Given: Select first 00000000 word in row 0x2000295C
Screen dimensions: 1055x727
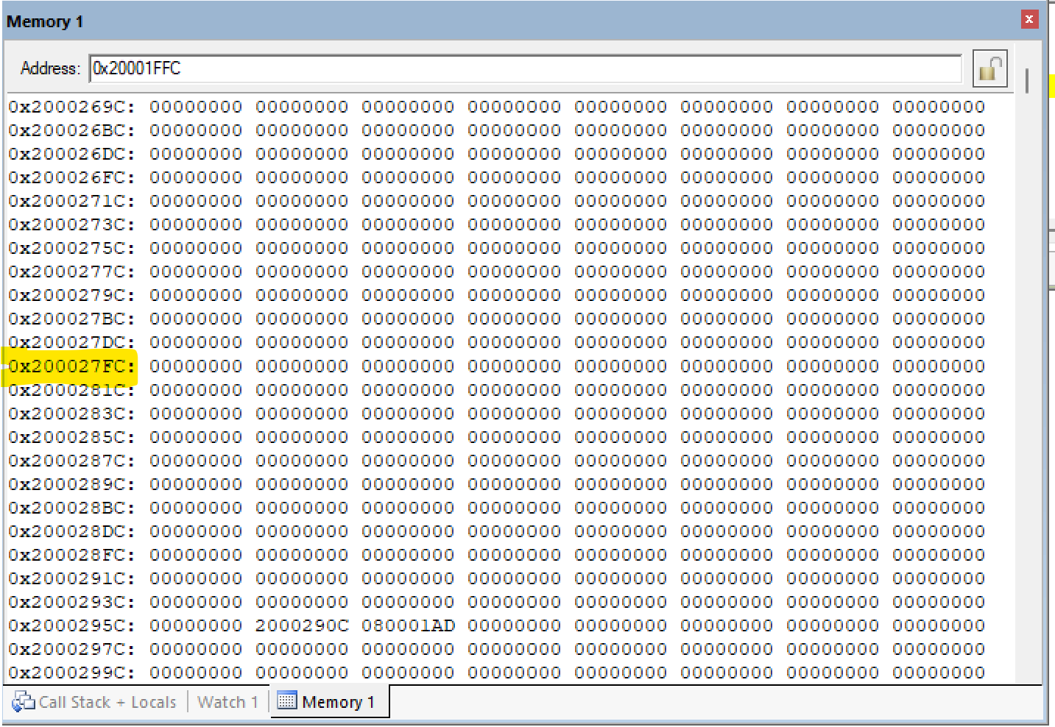Looking at the screenshot, I should click(x=196, y=625).
